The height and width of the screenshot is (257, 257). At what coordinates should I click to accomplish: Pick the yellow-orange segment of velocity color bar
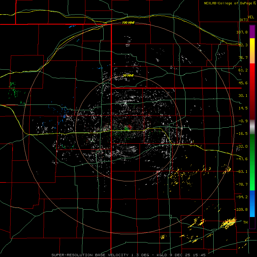252,51
